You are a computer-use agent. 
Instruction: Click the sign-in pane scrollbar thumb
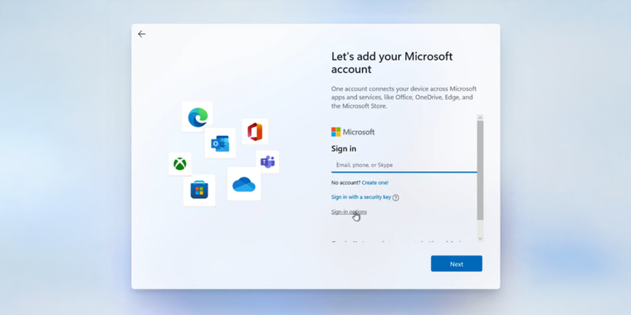click(480, 171)
